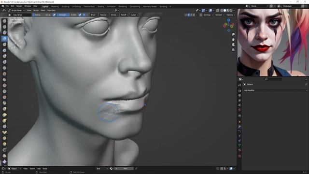Open the Sculpt Mode dropdown

(16, 10)
